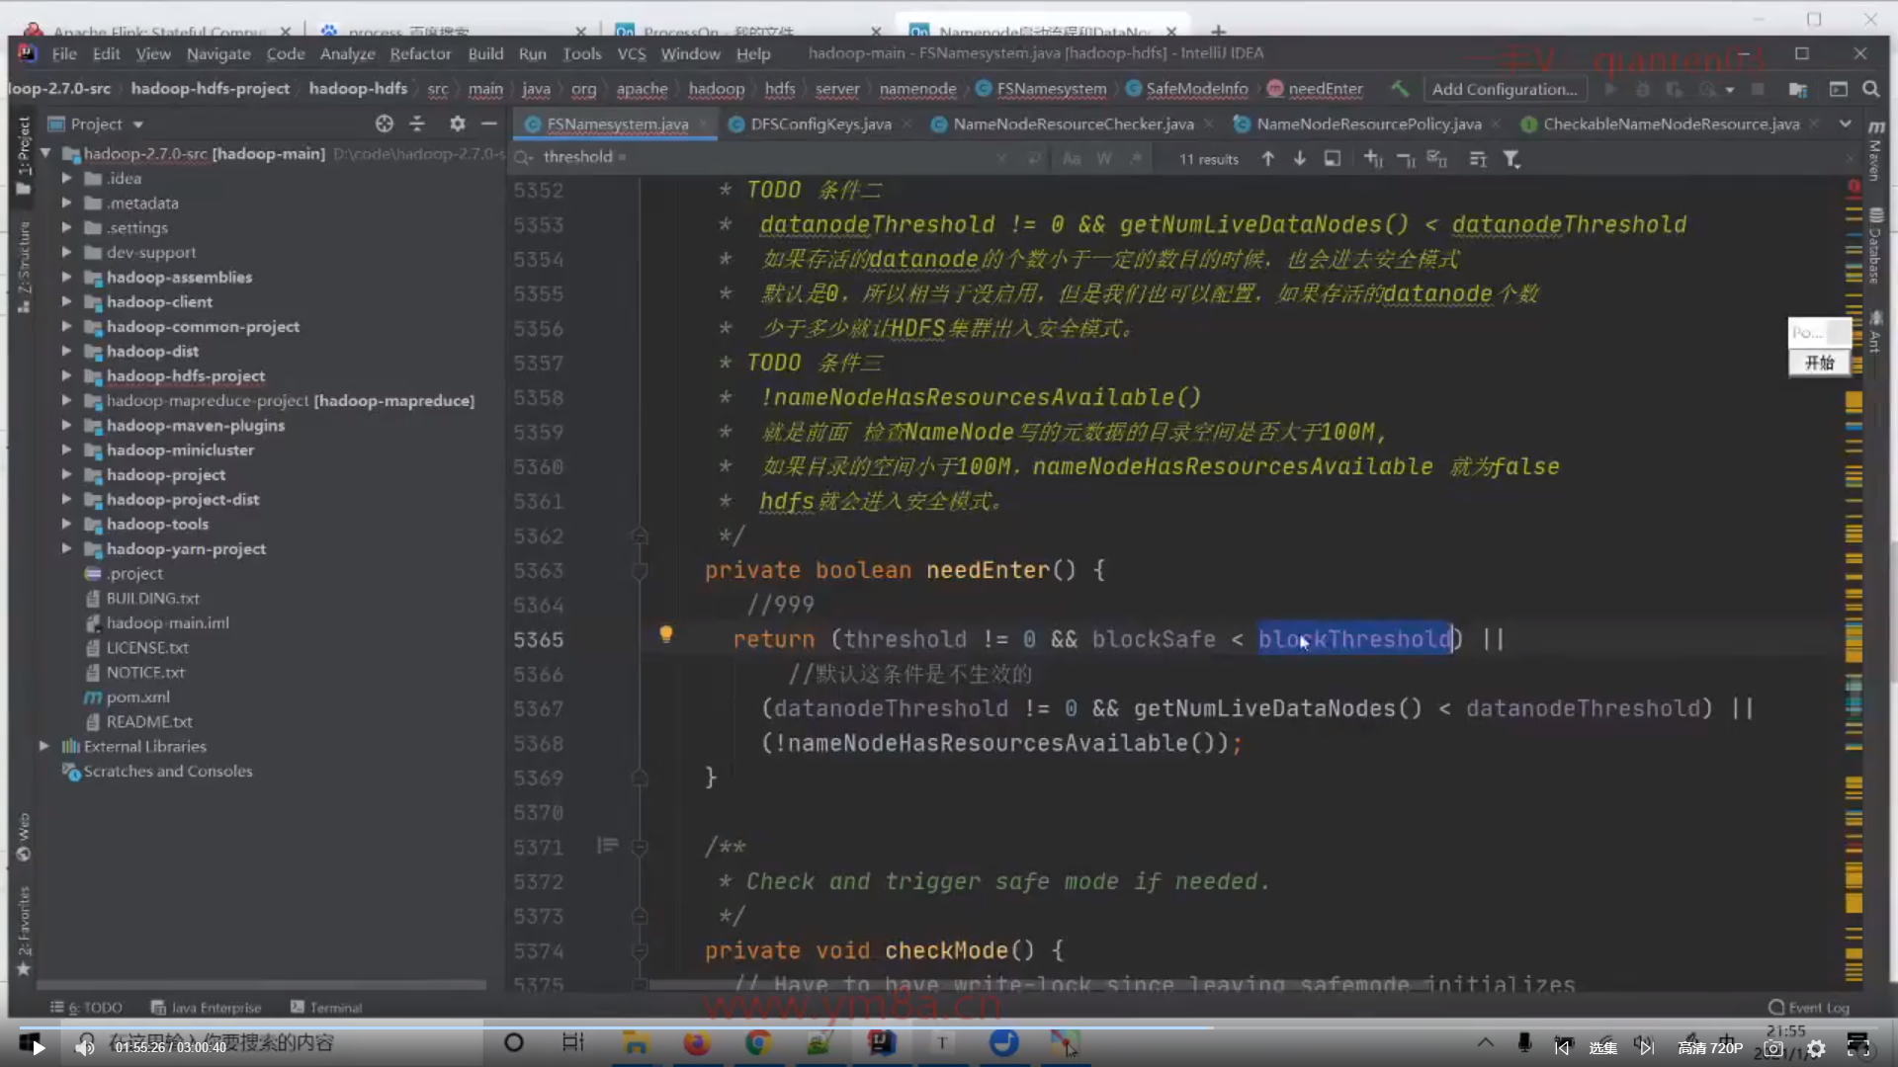Screen dimensions: 1898x1067
Task: Expand External Libraries node
Action: [x=44, y=747]
